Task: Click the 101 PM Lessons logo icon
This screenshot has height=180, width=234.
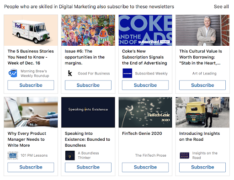Action: tap(13, 155)
